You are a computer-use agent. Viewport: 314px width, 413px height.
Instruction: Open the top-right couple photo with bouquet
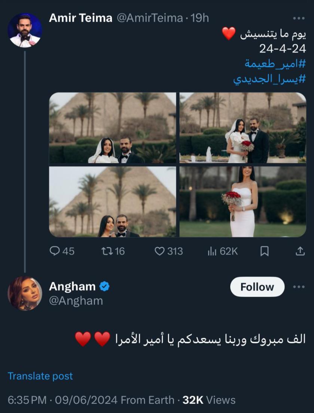click(243, 128)
